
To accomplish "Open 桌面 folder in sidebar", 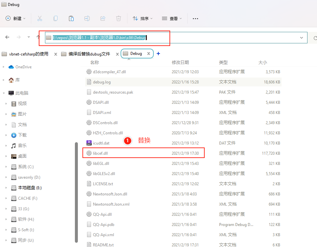I will [x=19, y=156].
